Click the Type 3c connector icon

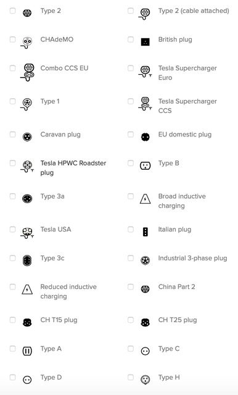(x=27, y=260)
